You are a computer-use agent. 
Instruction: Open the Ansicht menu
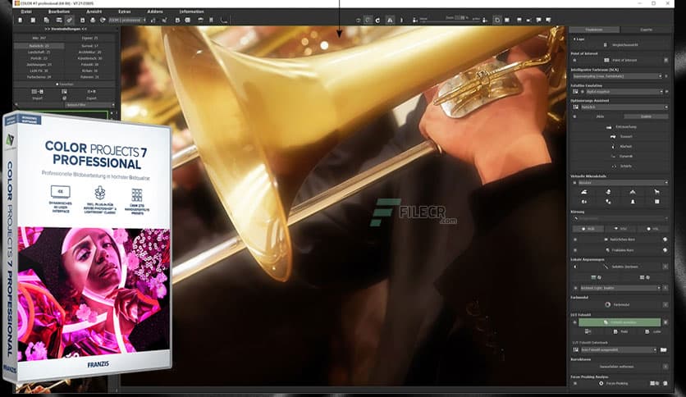[94, 11]
